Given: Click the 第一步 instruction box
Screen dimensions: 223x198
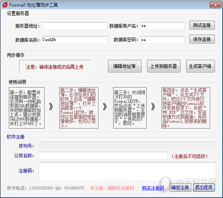Looking at the screenshot, I should pos(27,108).
